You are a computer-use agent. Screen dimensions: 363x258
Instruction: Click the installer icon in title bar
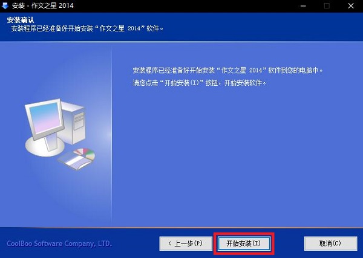coord(5,5)
